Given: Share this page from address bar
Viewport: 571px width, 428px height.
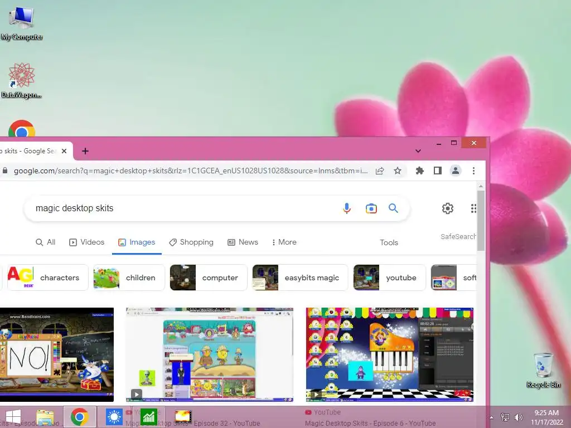Looking at the screenshot, I should click(x=380, y=171).
